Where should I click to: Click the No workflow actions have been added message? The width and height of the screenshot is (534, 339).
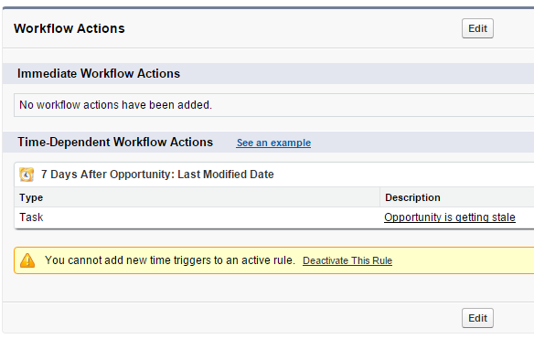pyautogui.click(x=115, y=105)
